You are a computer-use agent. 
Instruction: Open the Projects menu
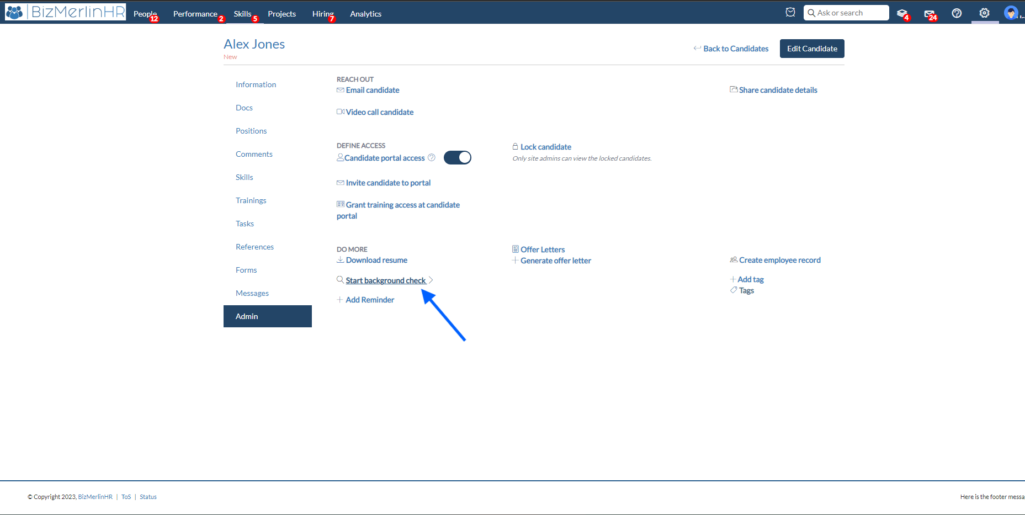[x=282, y=14]
